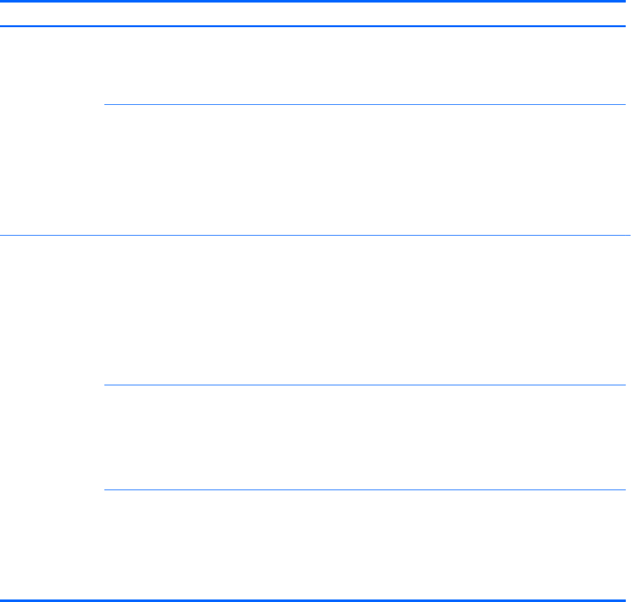Click the second indented thin blue divider line
This screenshot has width=631, height=602.
(x=365, y=385)
